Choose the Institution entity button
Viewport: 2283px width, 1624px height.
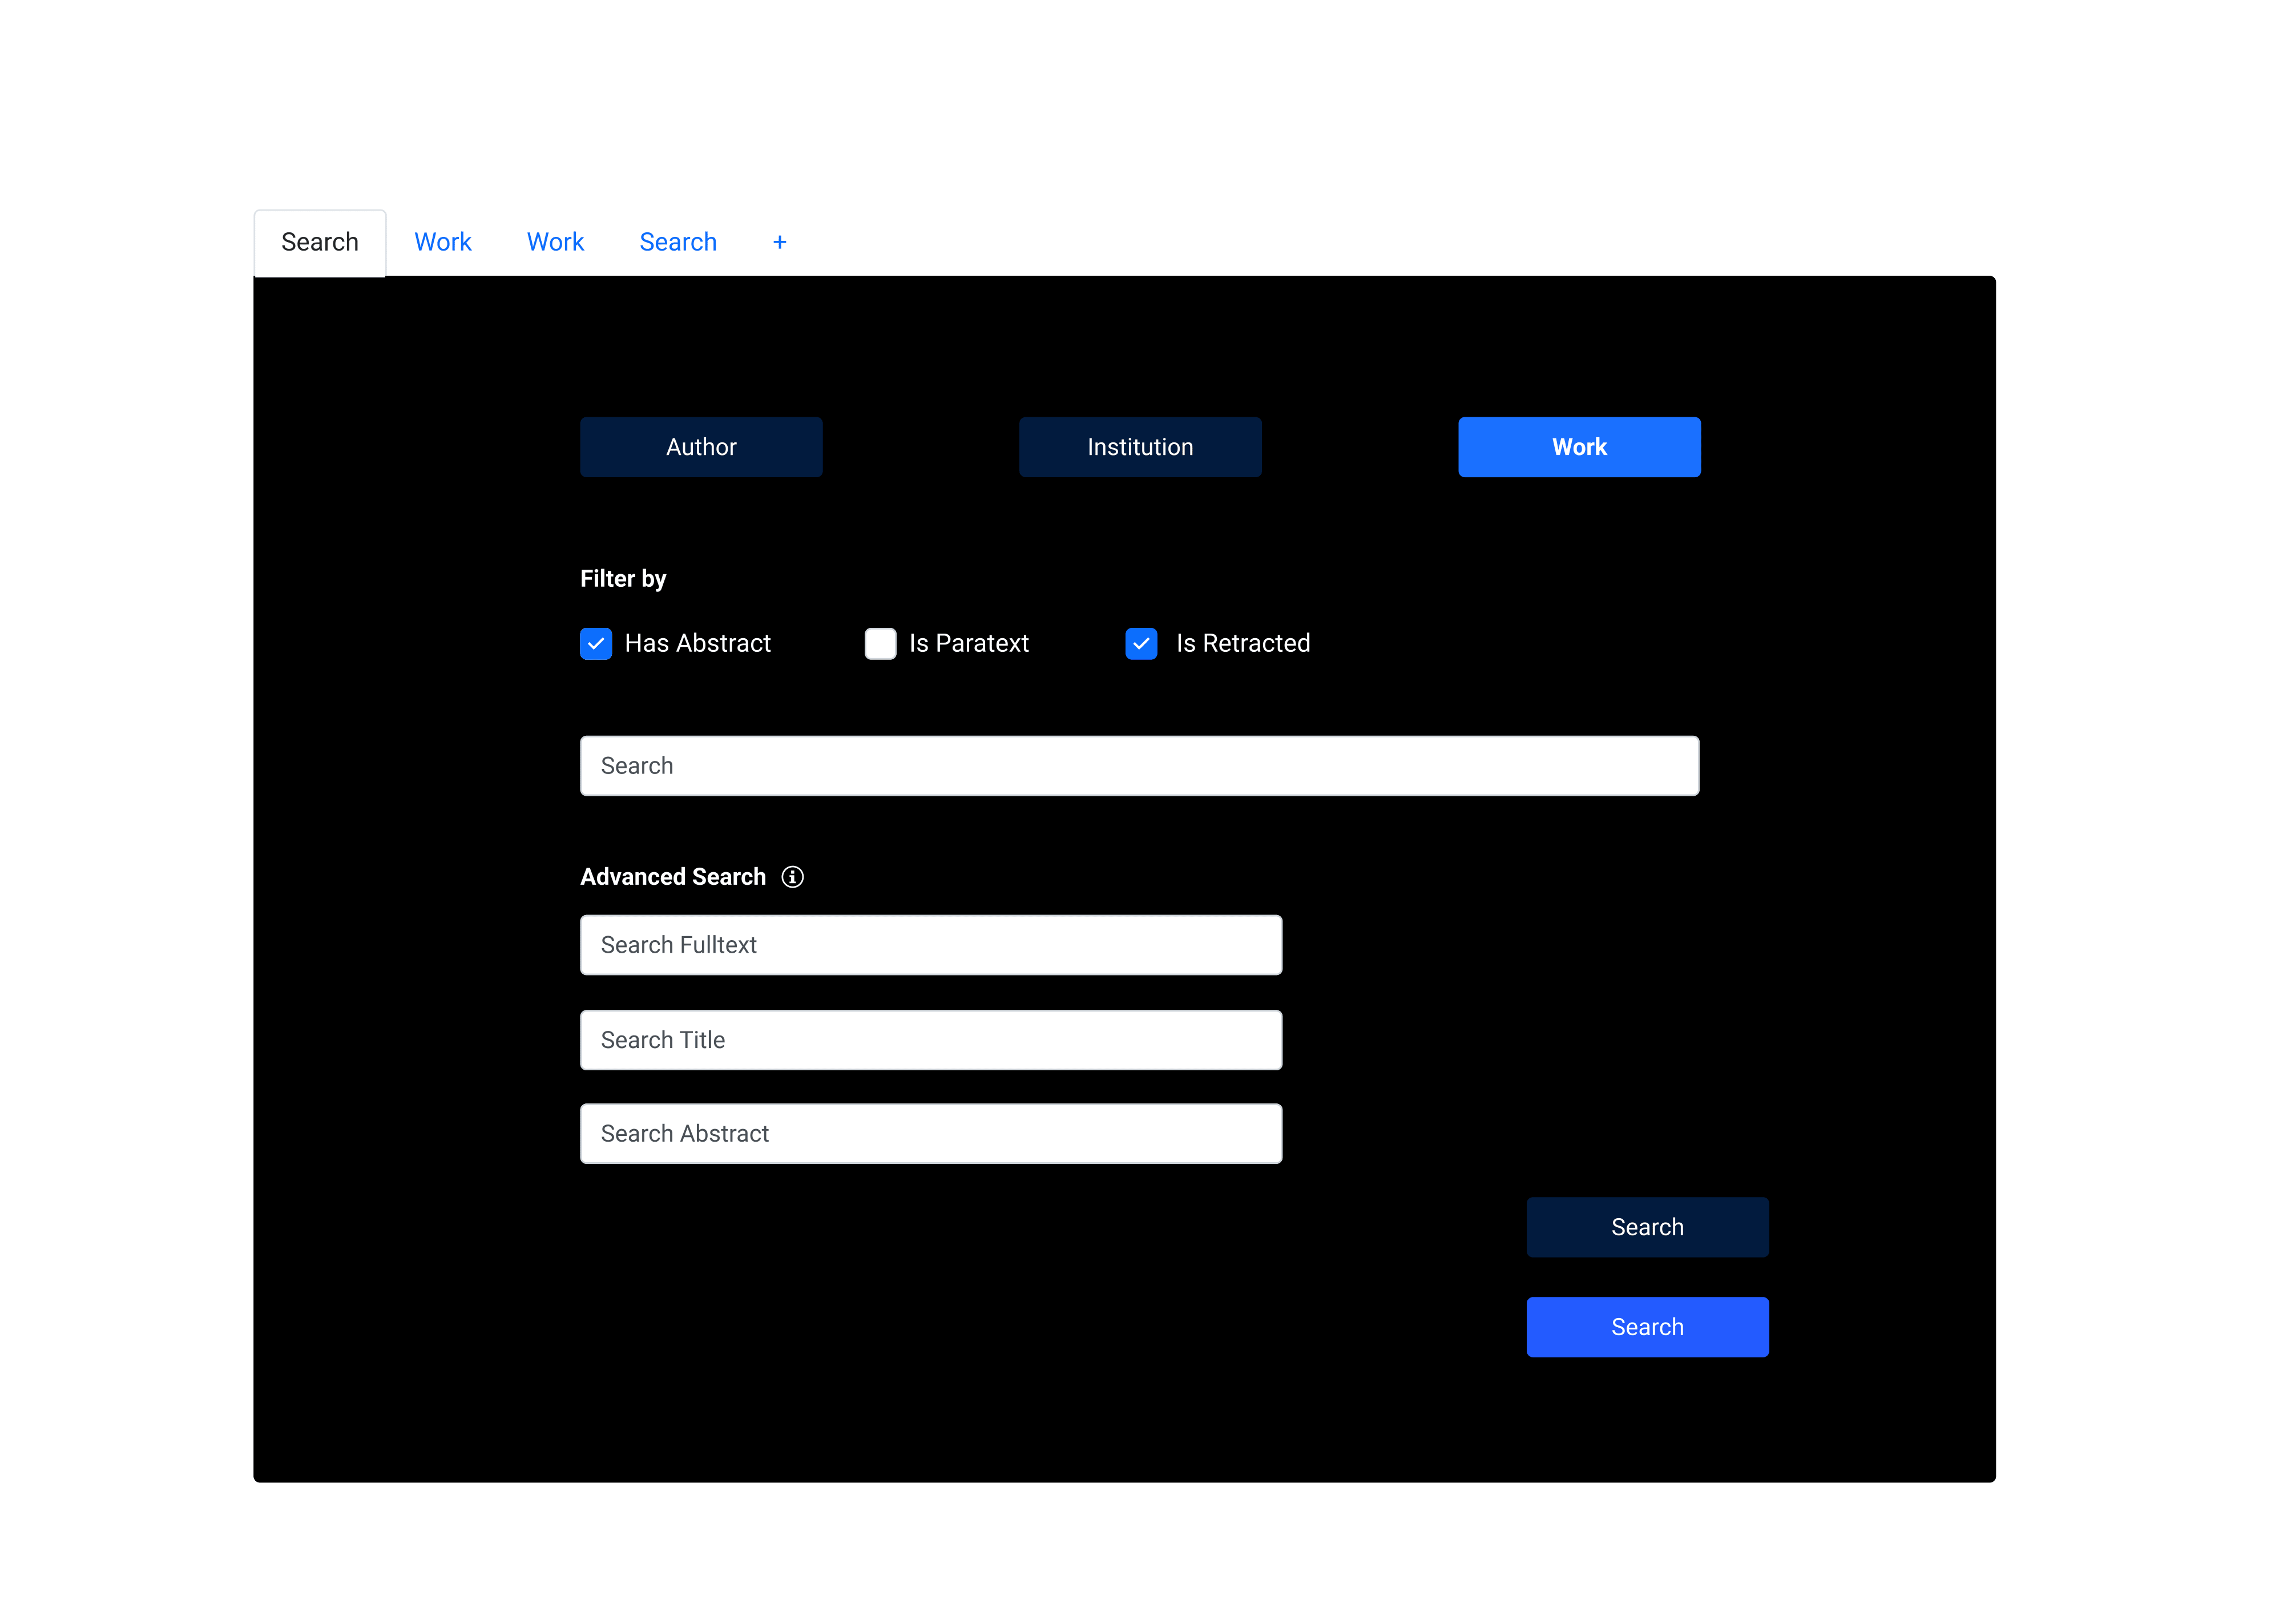(x=1139, y=447)
